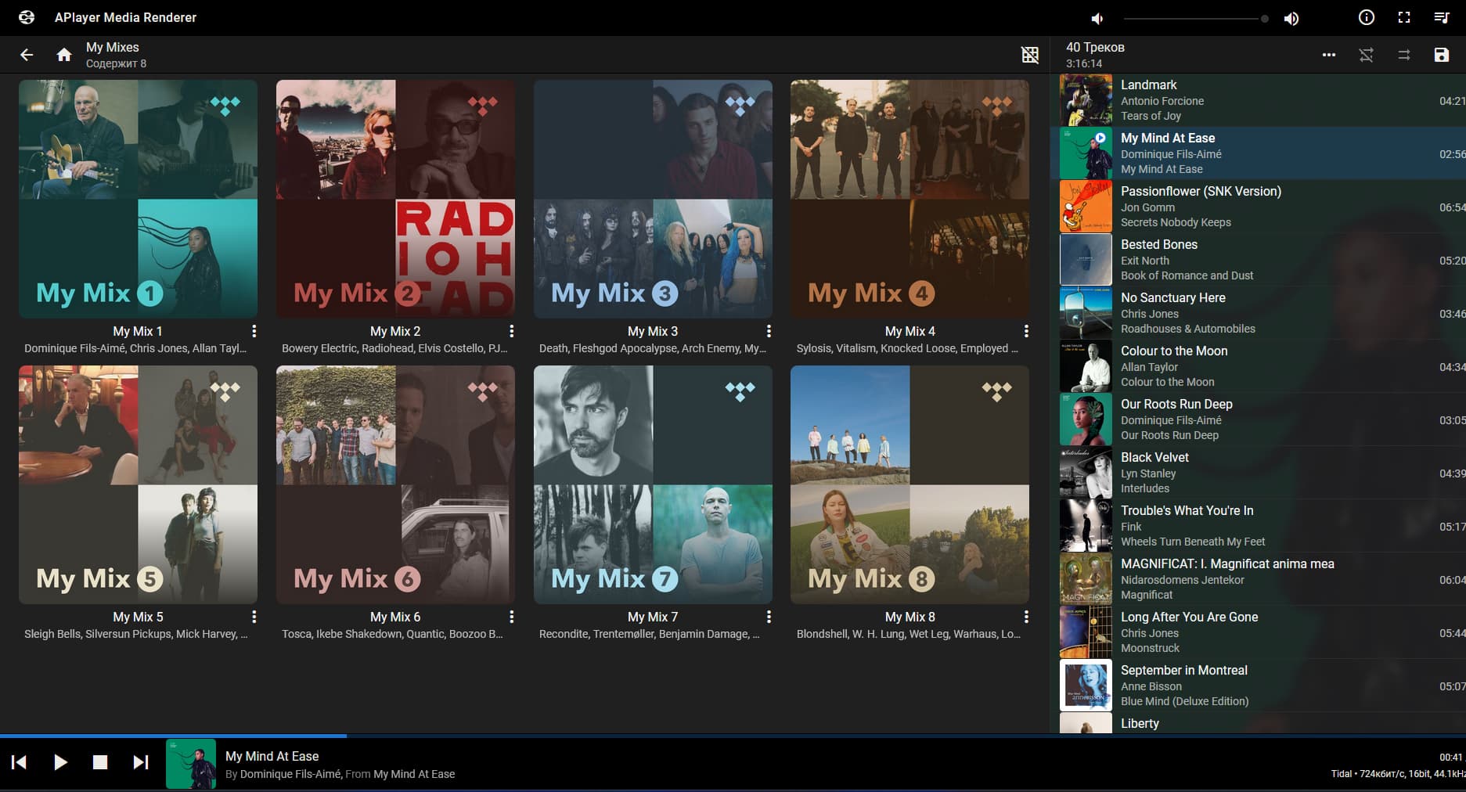Screen dimensions: 1466x792
Task: Mute with the low-volume speaker icon
Action: [x=1097, y=18]
